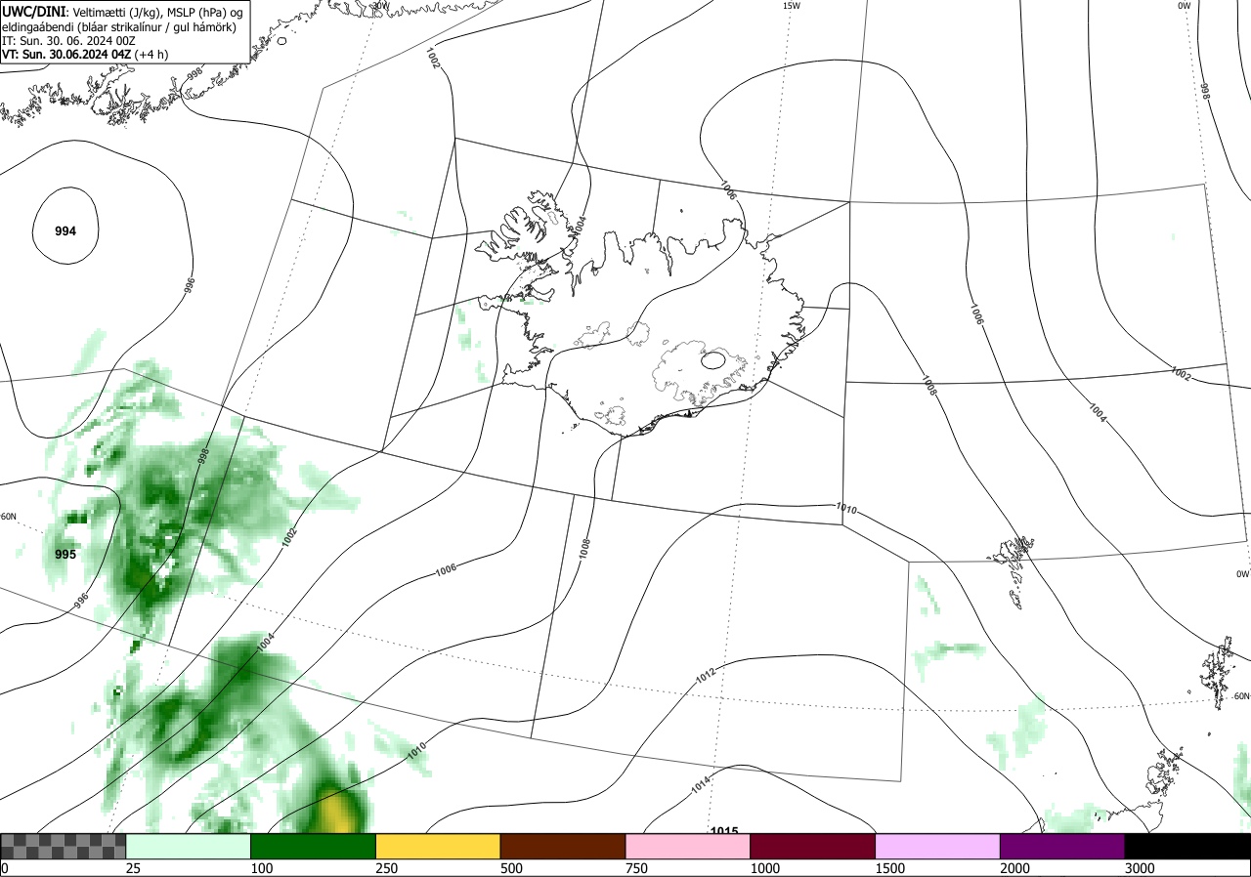
Task: Click the "1012" isobar label
Action: click(706, 676)
